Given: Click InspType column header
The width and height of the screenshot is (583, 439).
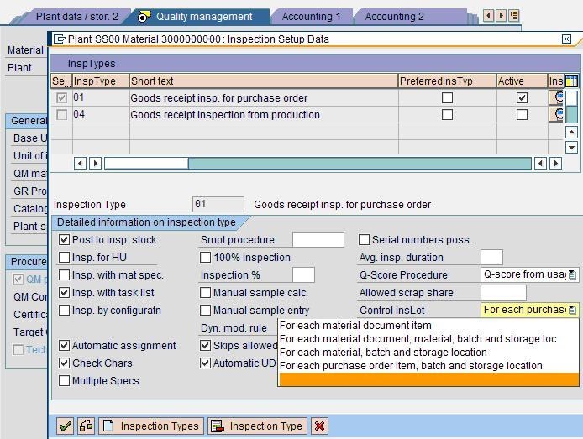Looking at the screenshot, I should (101, 81).
